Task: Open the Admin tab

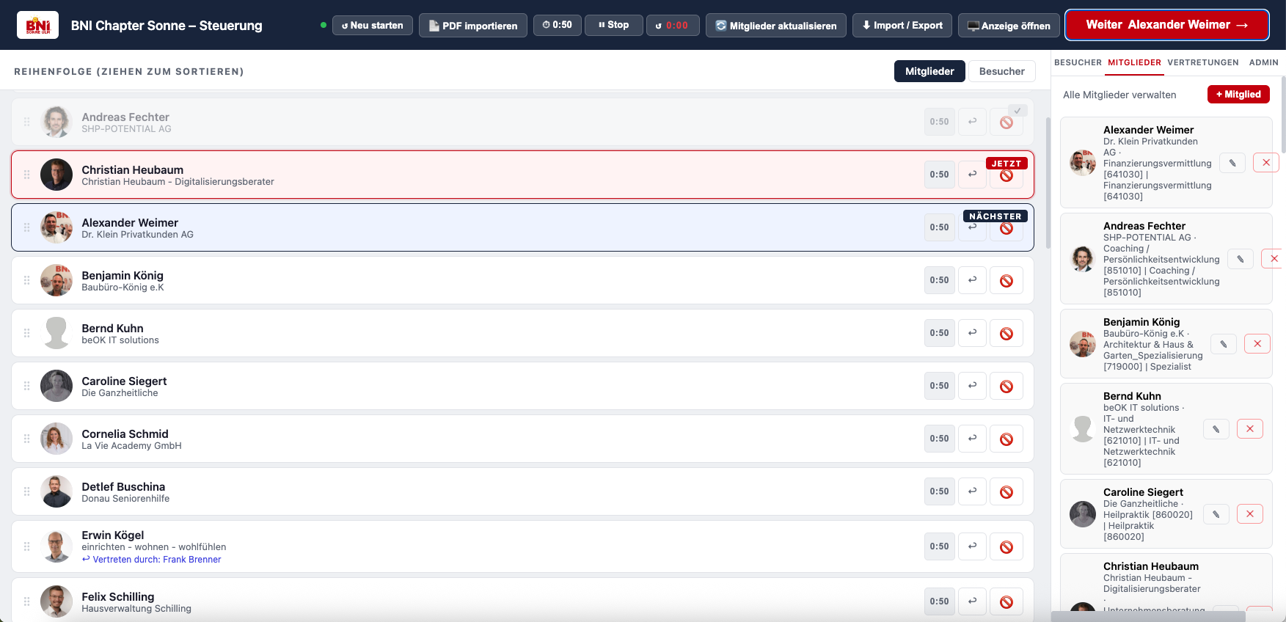Action: tap(1263, 62)
